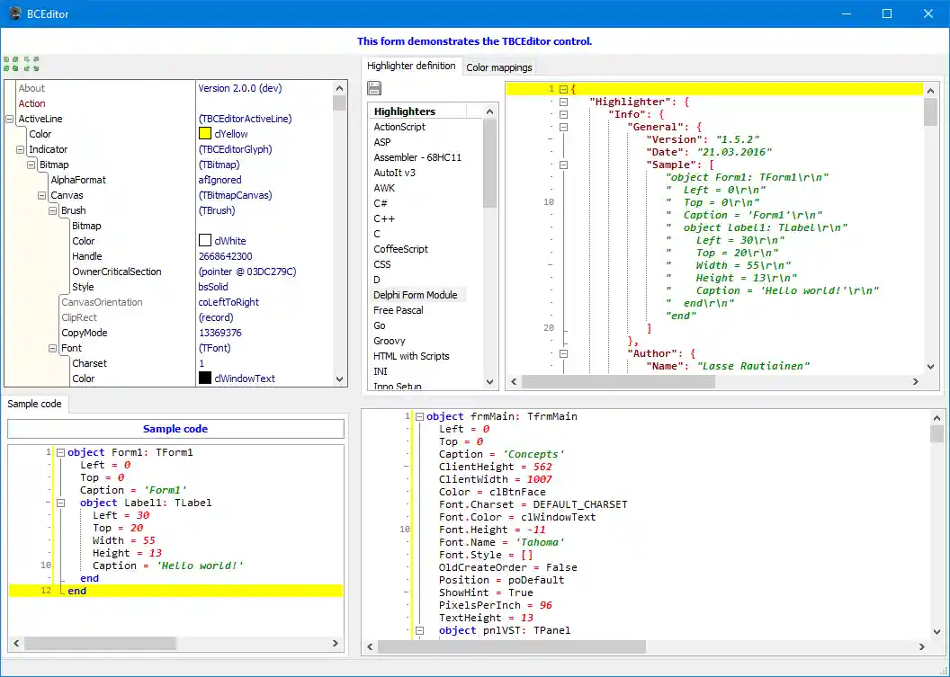Fold the Label1 object in sample code

click(x=60, y=503)
